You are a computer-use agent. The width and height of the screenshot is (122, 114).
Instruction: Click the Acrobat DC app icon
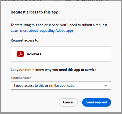pyautogui.click(x=20, y=54)
